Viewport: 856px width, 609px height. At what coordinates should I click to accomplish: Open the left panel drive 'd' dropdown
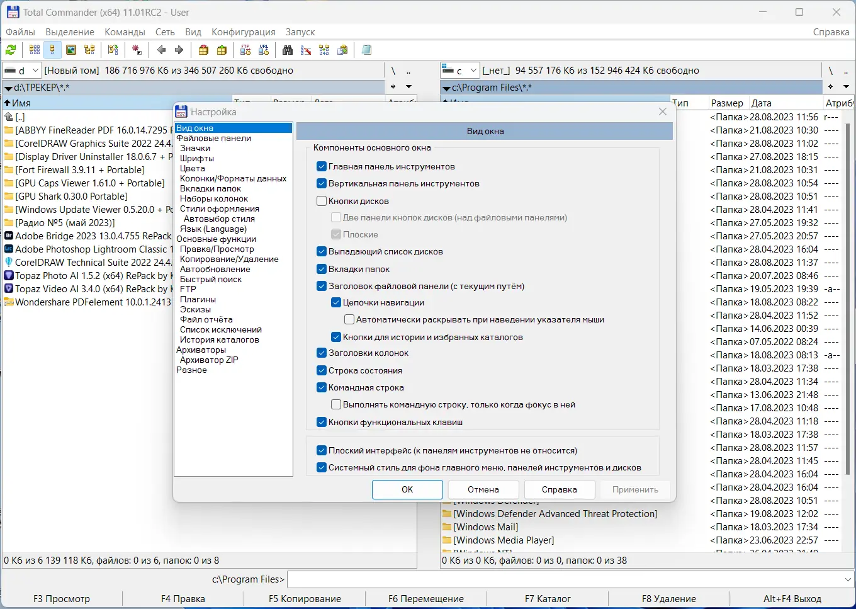[x=22, y=71]
